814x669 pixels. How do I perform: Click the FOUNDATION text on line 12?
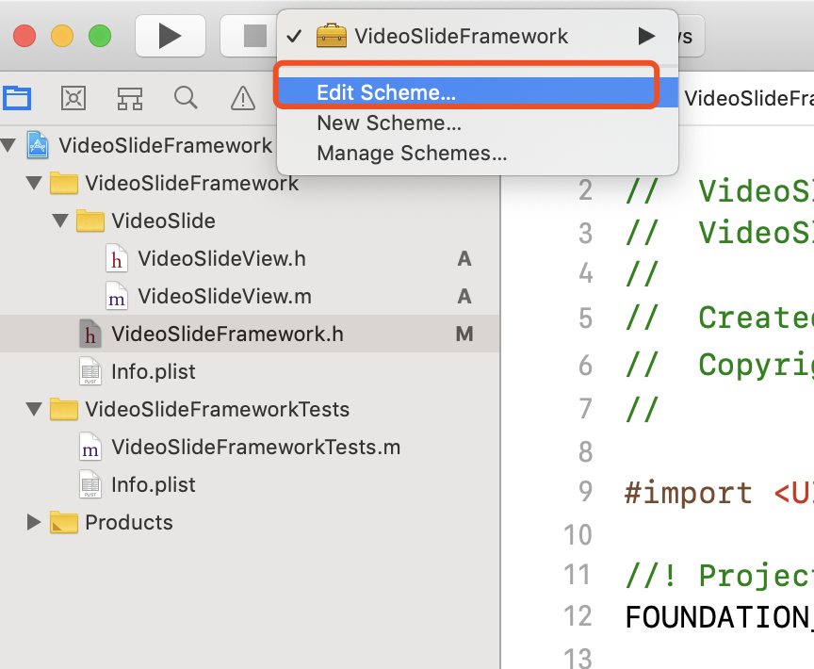point(719,617)
